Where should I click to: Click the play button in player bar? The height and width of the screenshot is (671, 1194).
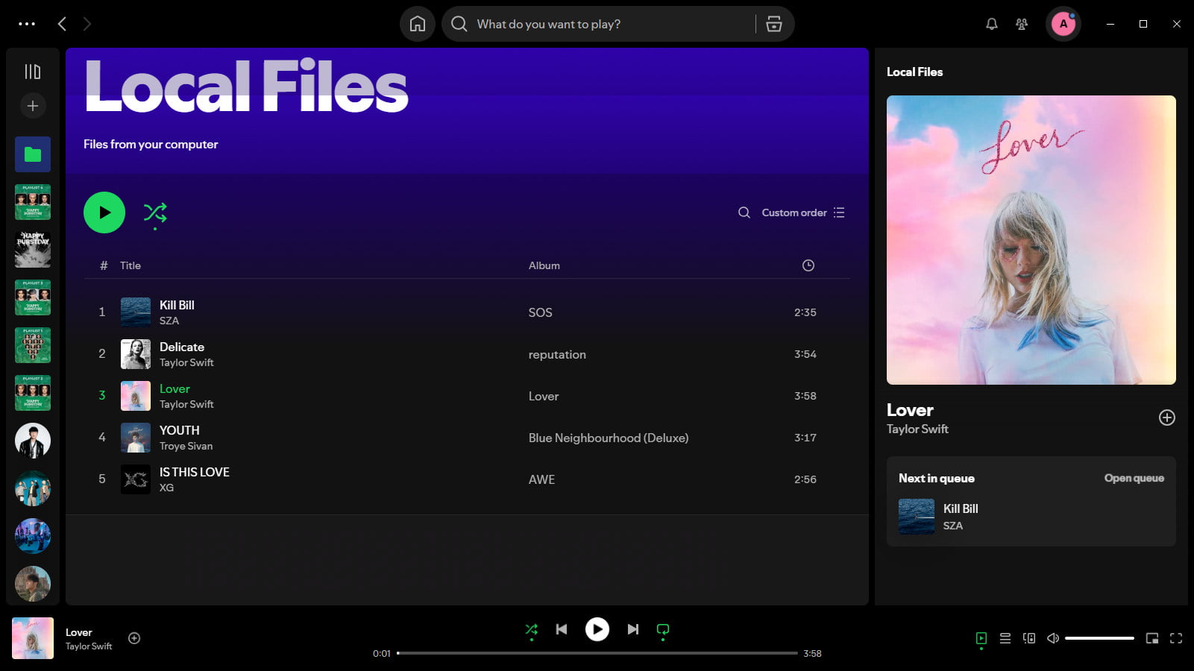pos(597,629)
